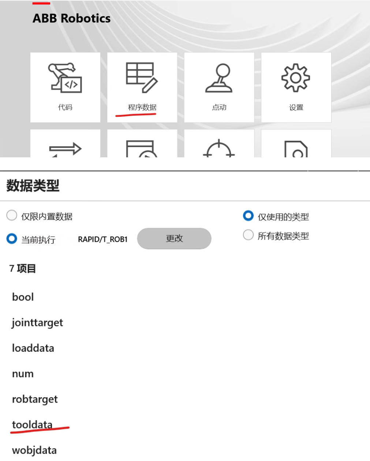Choose the 仅使用的类型 radio option

tap(248, 216)
